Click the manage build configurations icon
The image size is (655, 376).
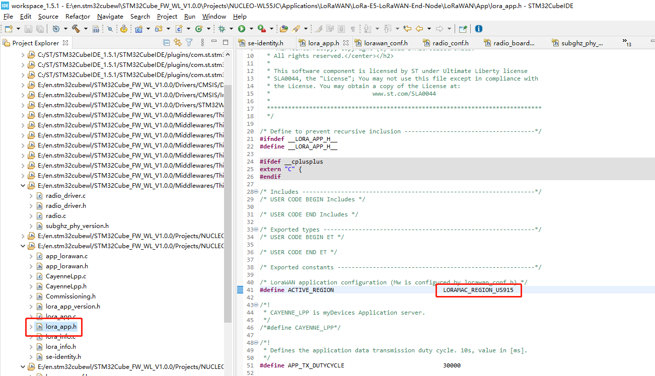tap(56, 29)
